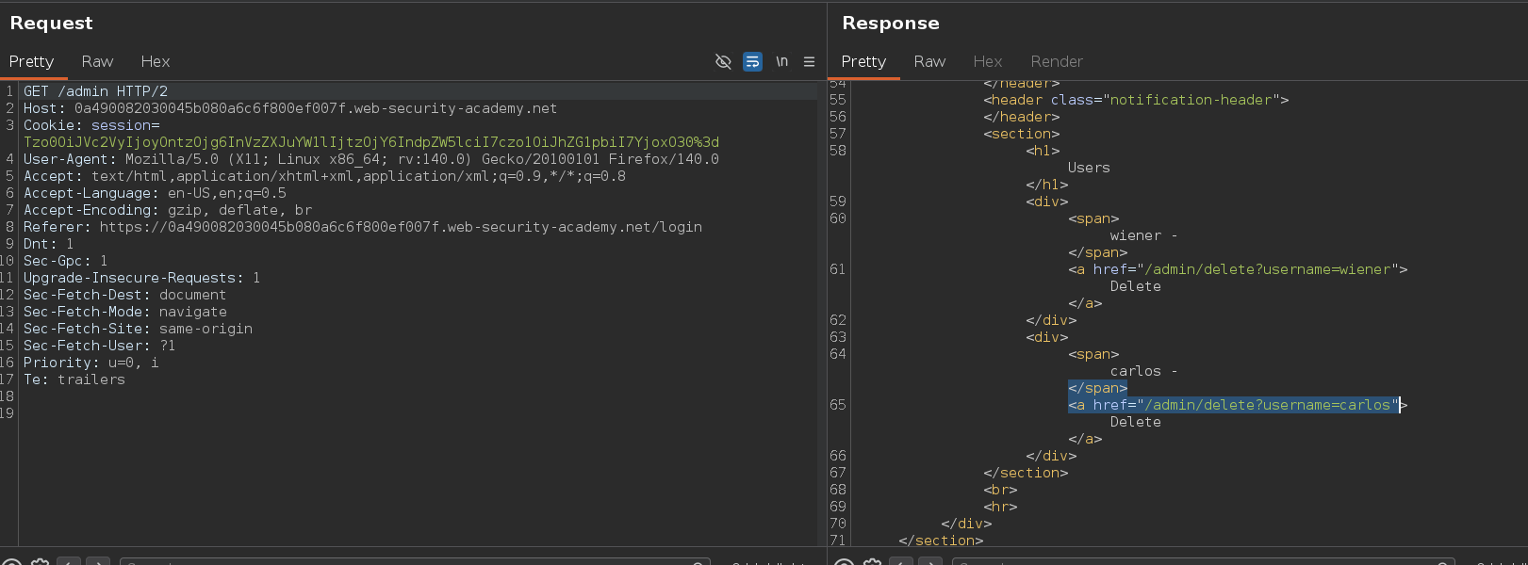This screenshot has width=1528, height=565.
Task: Click the Accept: text/html header line
Action: click(324, 176)
